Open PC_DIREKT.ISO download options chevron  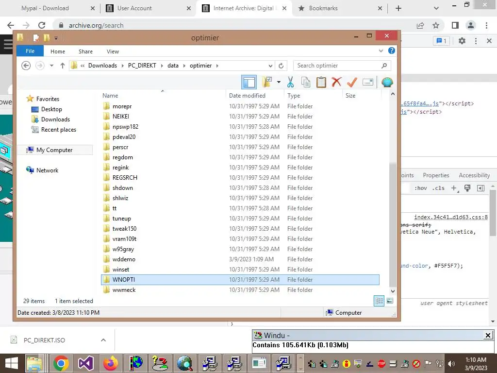tap(103, 340)
